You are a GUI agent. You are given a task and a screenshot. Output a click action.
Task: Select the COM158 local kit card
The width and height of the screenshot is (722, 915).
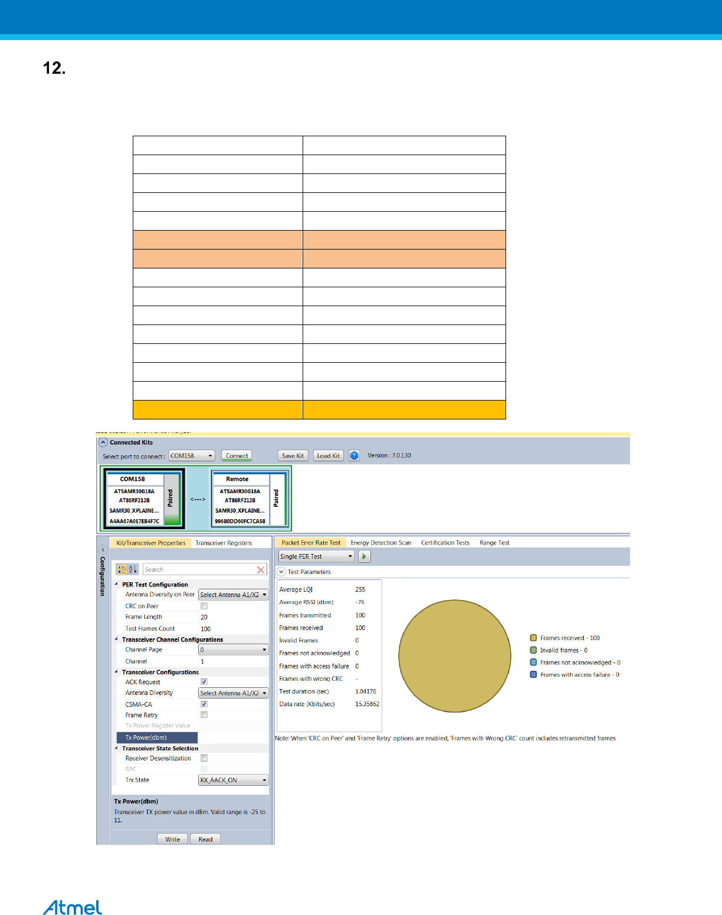144,499
